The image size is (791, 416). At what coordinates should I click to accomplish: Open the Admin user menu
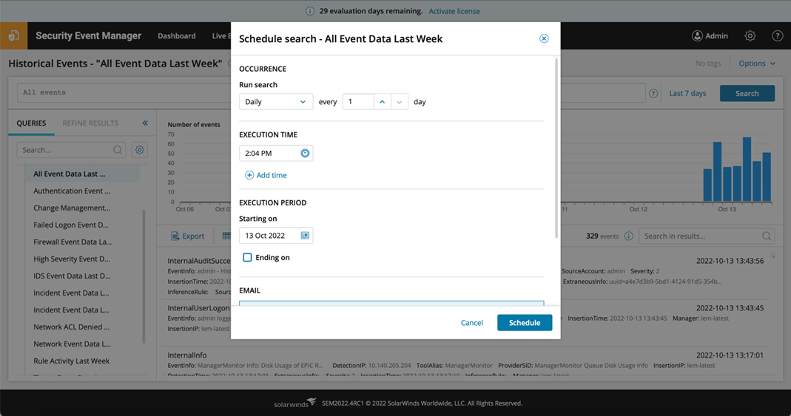point(710,35)
